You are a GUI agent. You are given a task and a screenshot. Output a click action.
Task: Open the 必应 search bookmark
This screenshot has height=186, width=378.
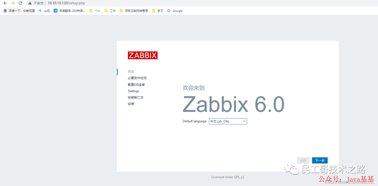point(44,11)
